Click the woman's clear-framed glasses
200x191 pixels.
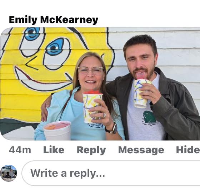click(90, 71)
